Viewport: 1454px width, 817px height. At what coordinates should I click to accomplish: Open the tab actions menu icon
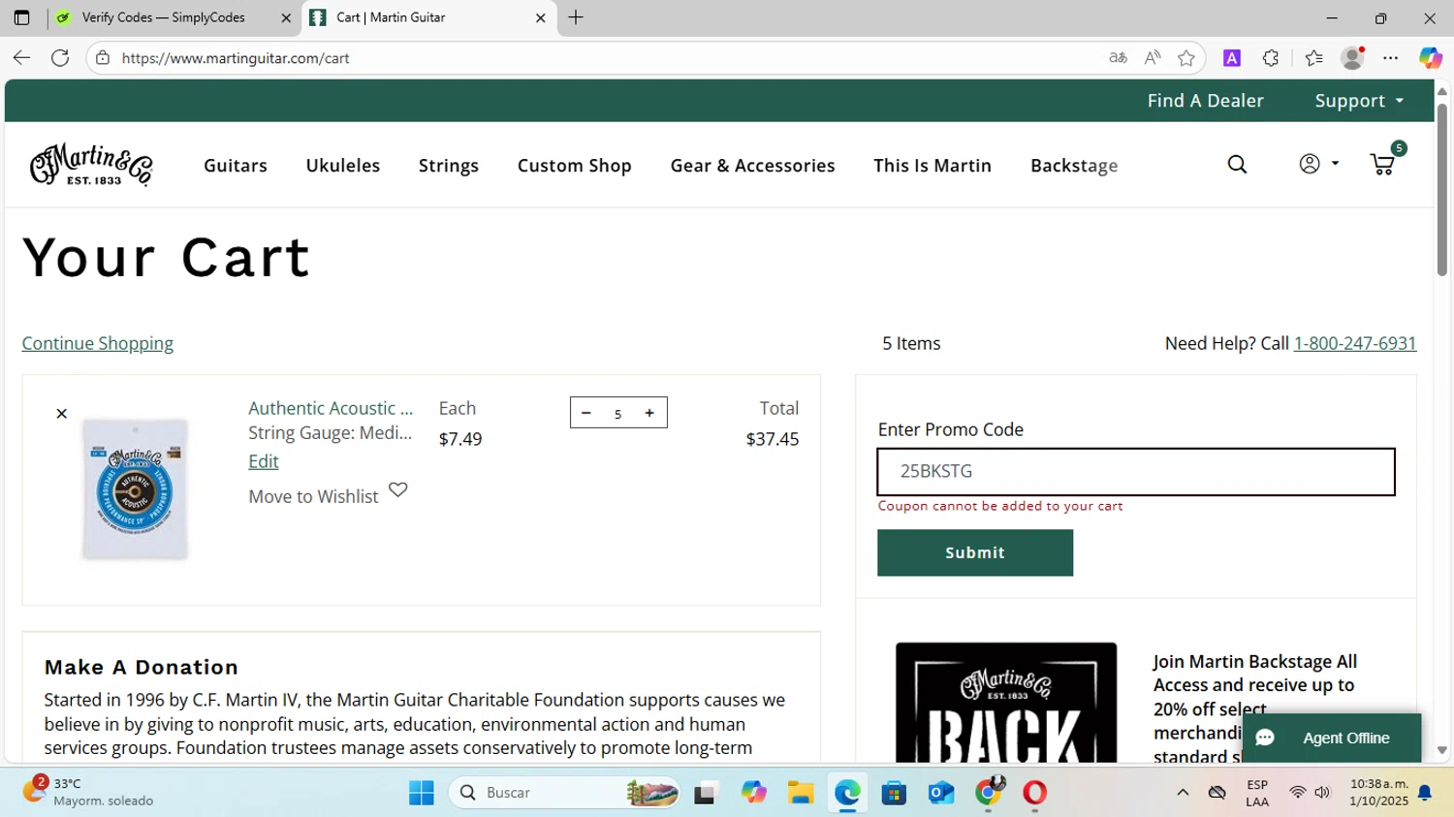tap(21, 17)
